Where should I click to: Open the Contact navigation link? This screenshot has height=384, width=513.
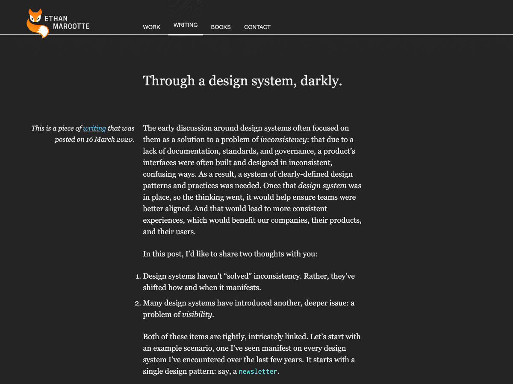[257, 27]
